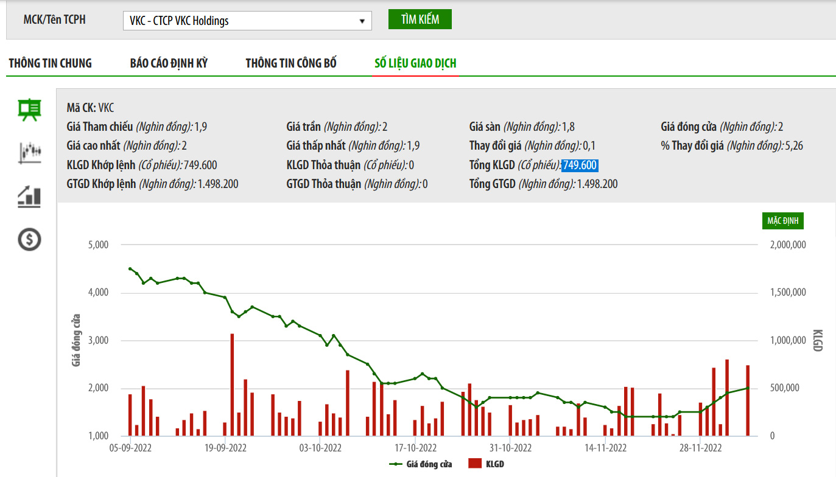Click the last closing price data point
The image size is (836, 477).
coord(748,388)
